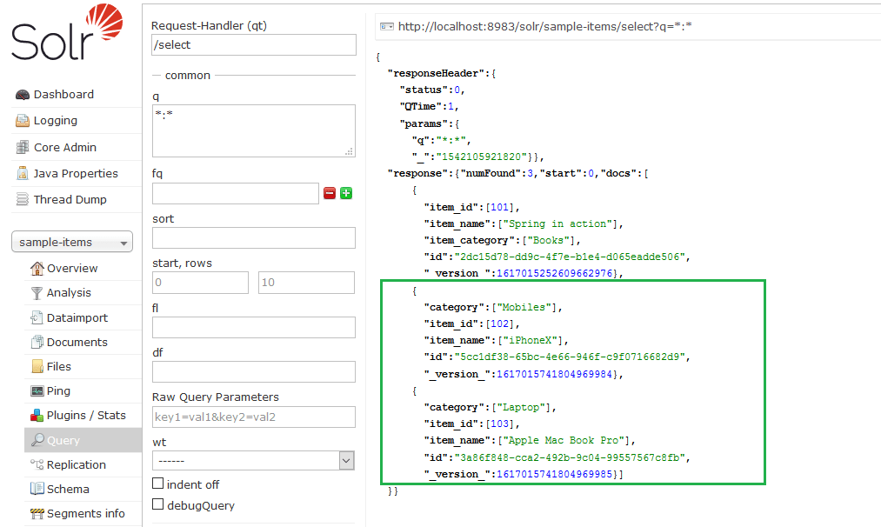Image resolution: width=881 pixels, height=527 pixels.
Task: Collapse the common parameters section
Action: tap(187, 76)
